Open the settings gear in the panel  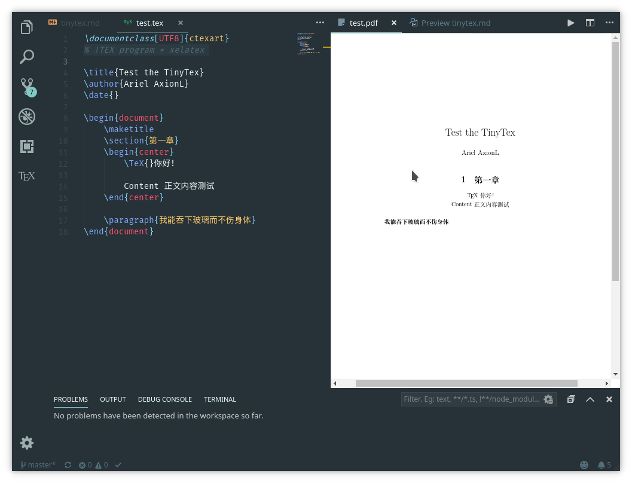[x=26, y=443]
